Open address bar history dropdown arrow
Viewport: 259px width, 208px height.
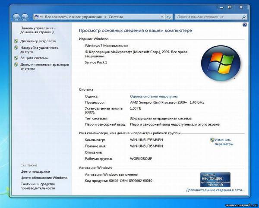[x=162, y=17]
